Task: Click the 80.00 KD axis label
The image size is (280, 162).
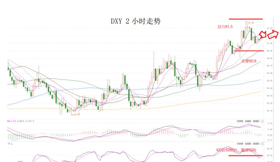Action: point(270,149)
